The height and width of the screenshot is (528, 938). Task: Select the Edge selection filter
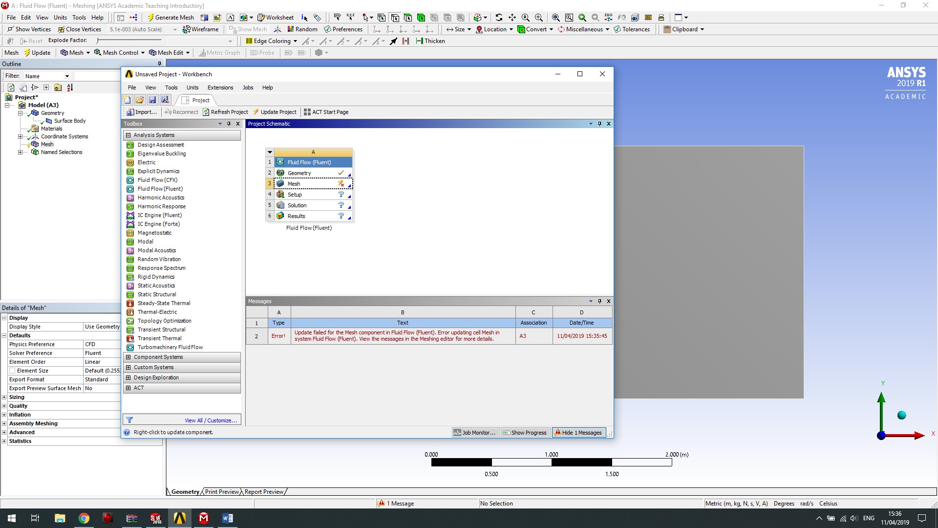[x=395, y=17]
